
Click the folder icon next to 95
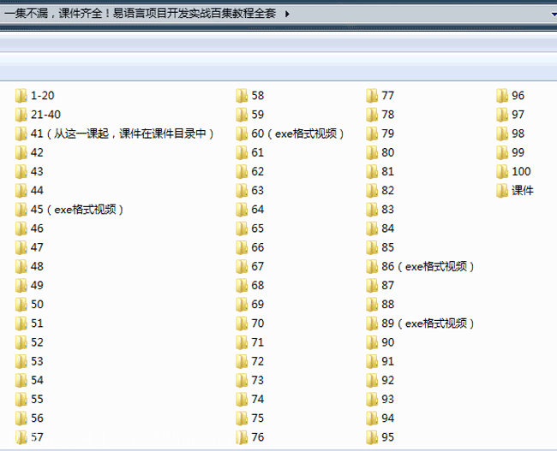tap(372, 437)
